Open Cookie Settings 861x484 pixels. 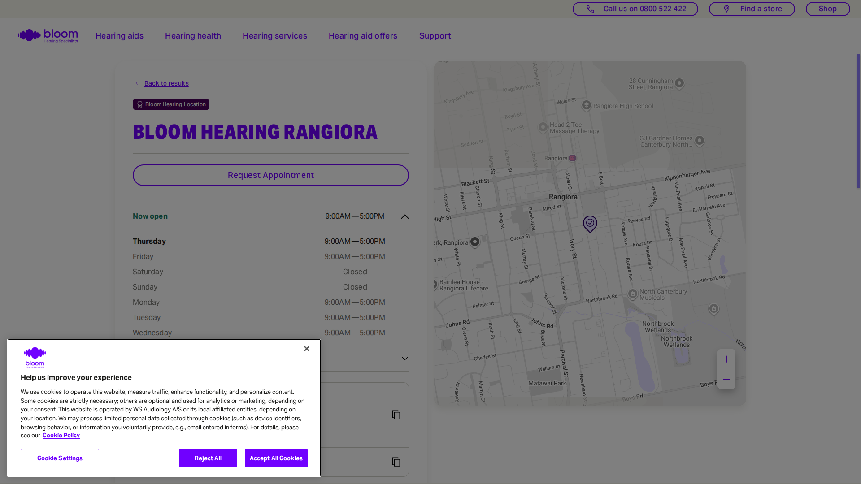point(60,458)
